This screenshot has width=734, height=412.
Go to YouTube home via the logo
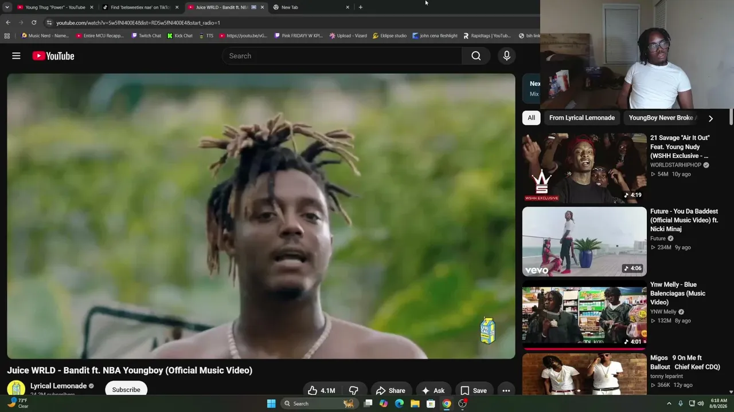point(53,56)
